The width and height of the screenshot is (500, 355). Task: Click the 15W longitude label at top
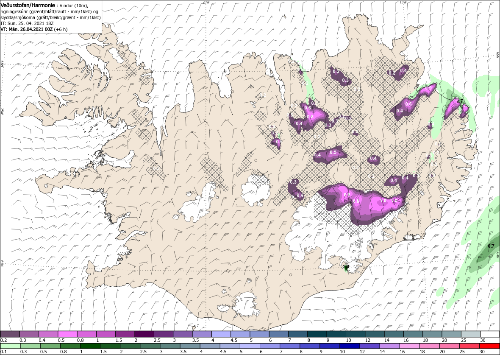(x=403, y=2)
